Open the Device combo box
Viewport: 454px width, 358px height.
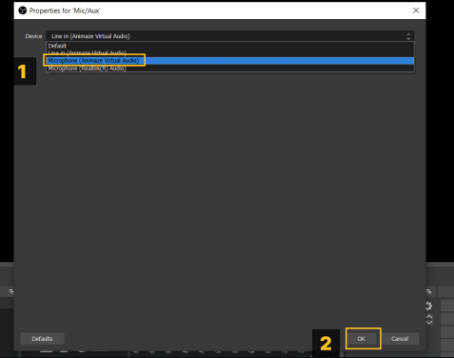(x=230, y=36)
